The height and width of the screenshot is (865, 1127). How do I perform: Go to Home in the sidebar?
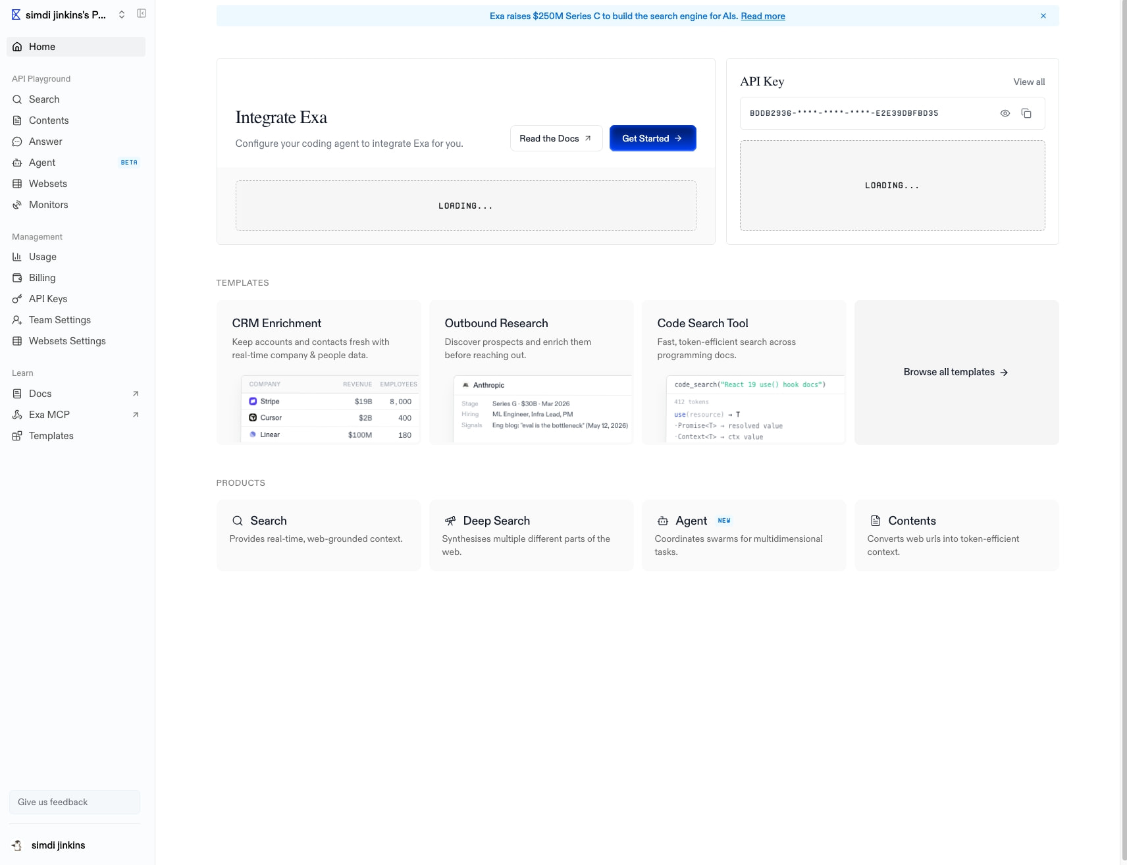pyautogui.click(x=76, y=47)
